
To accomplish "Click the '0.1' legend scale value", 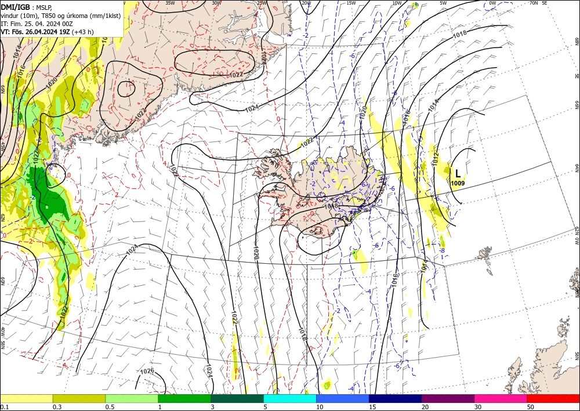I will 3,407.
